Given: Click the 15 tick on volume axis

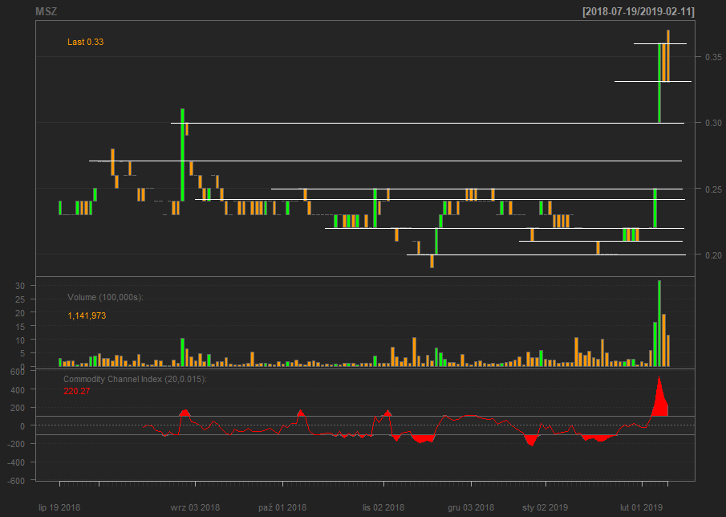Looking at the screenshot, I should pos(19,327).
